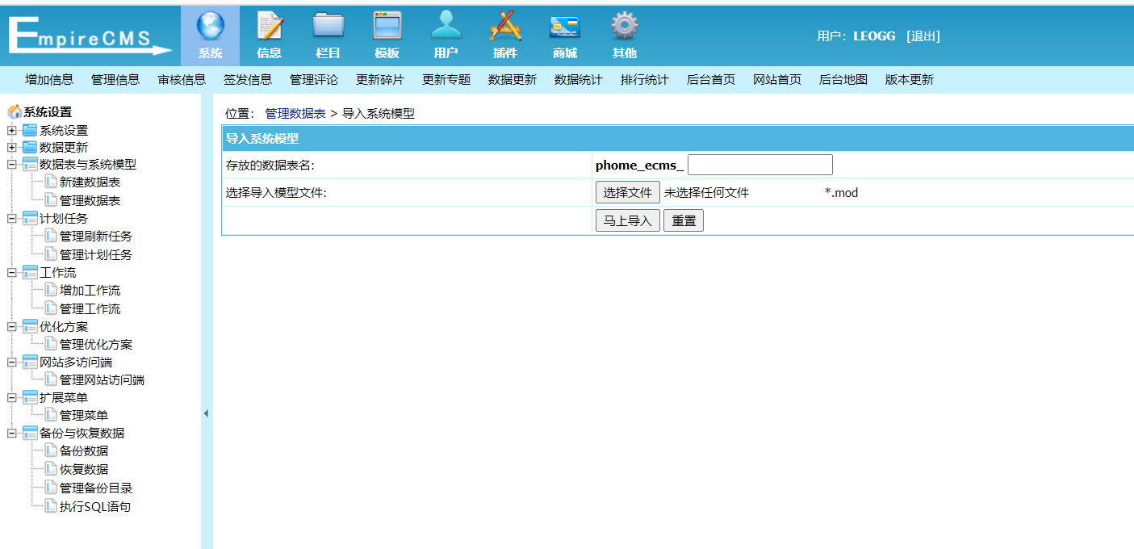Screen dimensions: 1134x549
Task: Open the 商城 (Mall) module icon
Action: point(564,31)
